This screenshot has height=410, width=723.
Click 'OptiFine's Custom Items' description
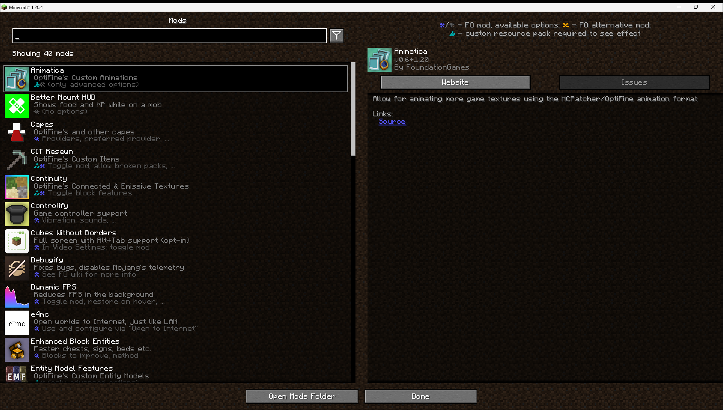point(77,159)
